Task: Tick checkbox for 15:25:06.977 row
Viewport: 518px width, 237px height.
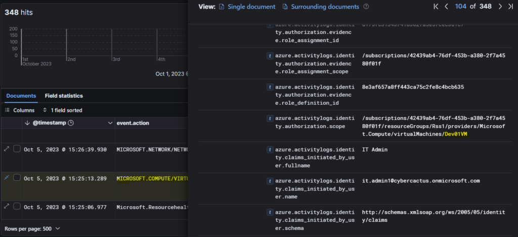Action: 17,206
